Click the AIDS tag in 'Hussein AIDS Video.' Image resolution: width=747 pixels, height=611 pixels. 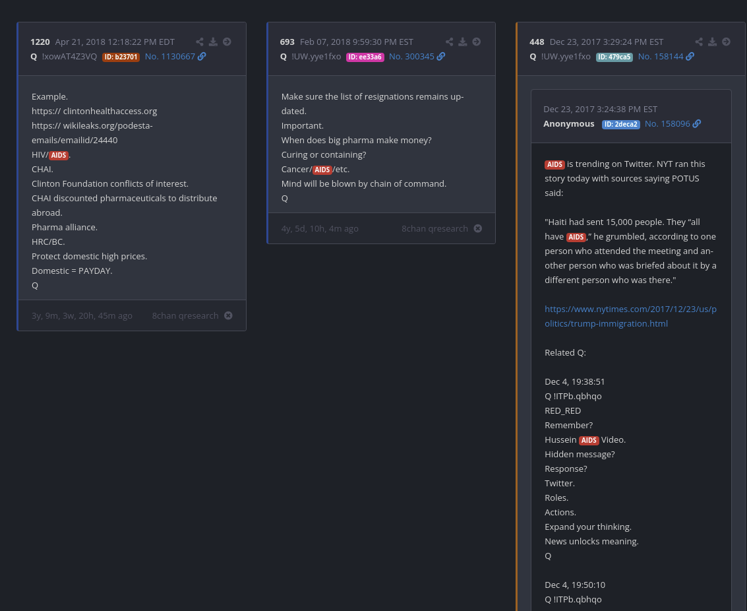589,440
